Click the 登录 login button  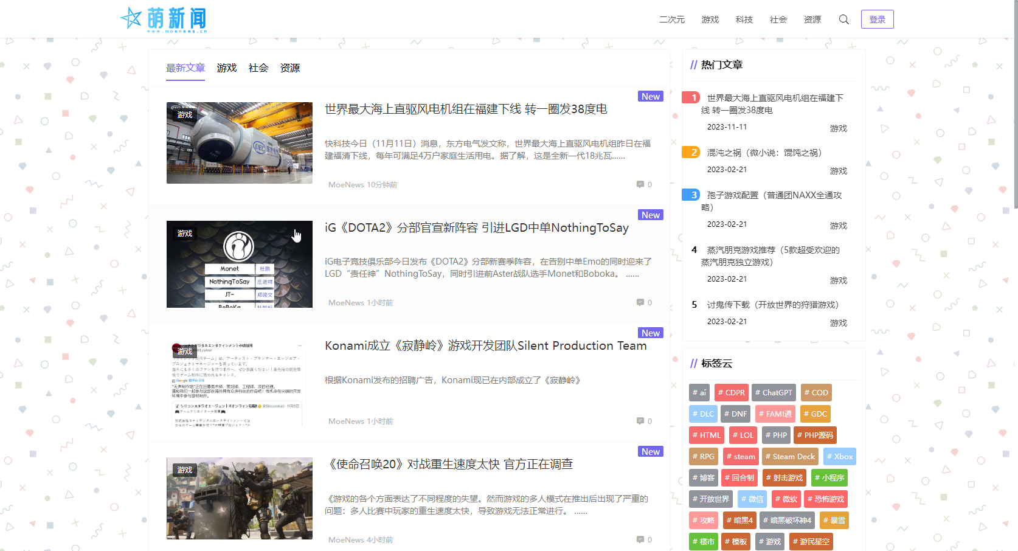878,19
